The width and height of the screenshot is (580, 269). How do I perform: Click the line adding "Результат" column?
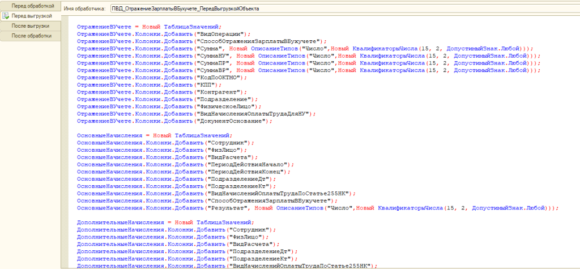pos(317,208)
